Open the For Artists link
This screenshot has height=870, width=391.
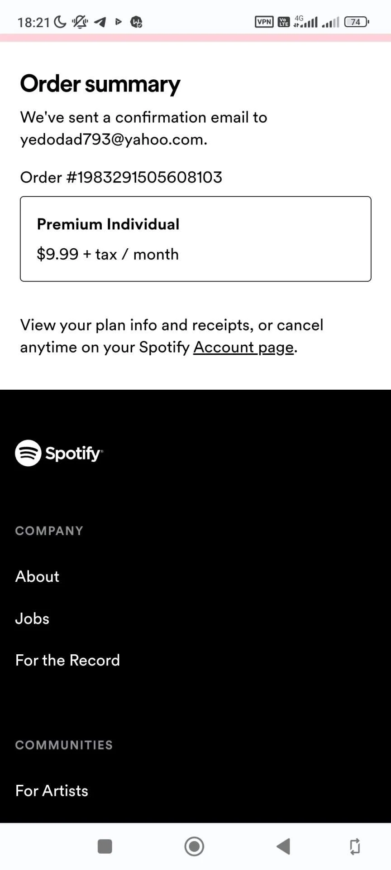[x=52, y=791]
